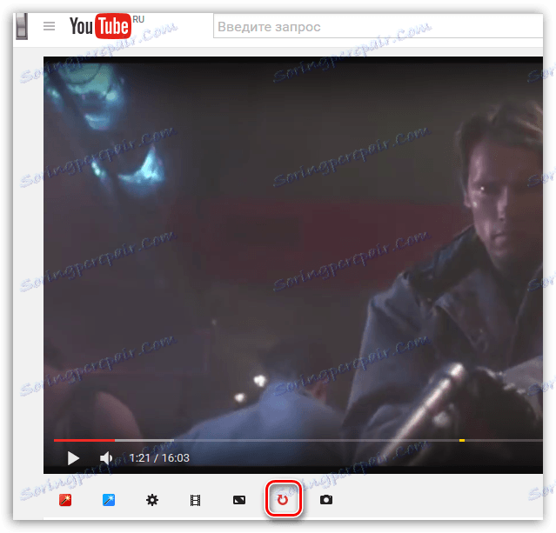Click the resize player icon
The width and height of the screenshot is (556, 533).
coord(239,500)
